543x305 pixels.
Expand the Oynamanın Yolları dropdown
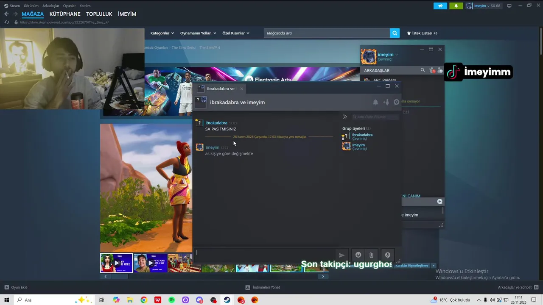[198, 33]
